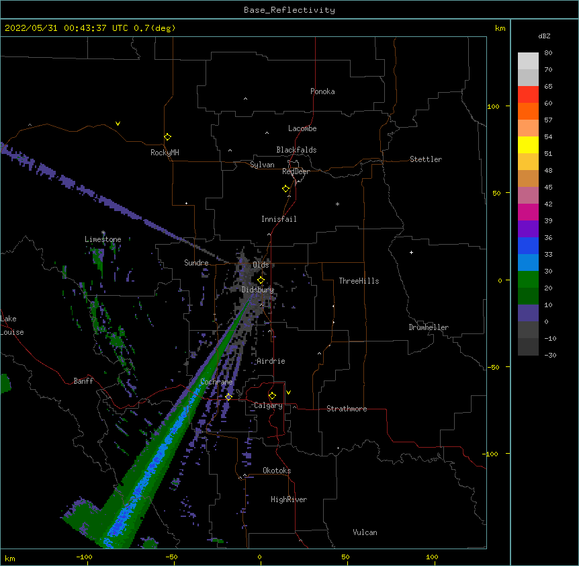Click the RockyMH label
Image resolution: width=579 pixels, height=566 pixels.
(165, 153)
